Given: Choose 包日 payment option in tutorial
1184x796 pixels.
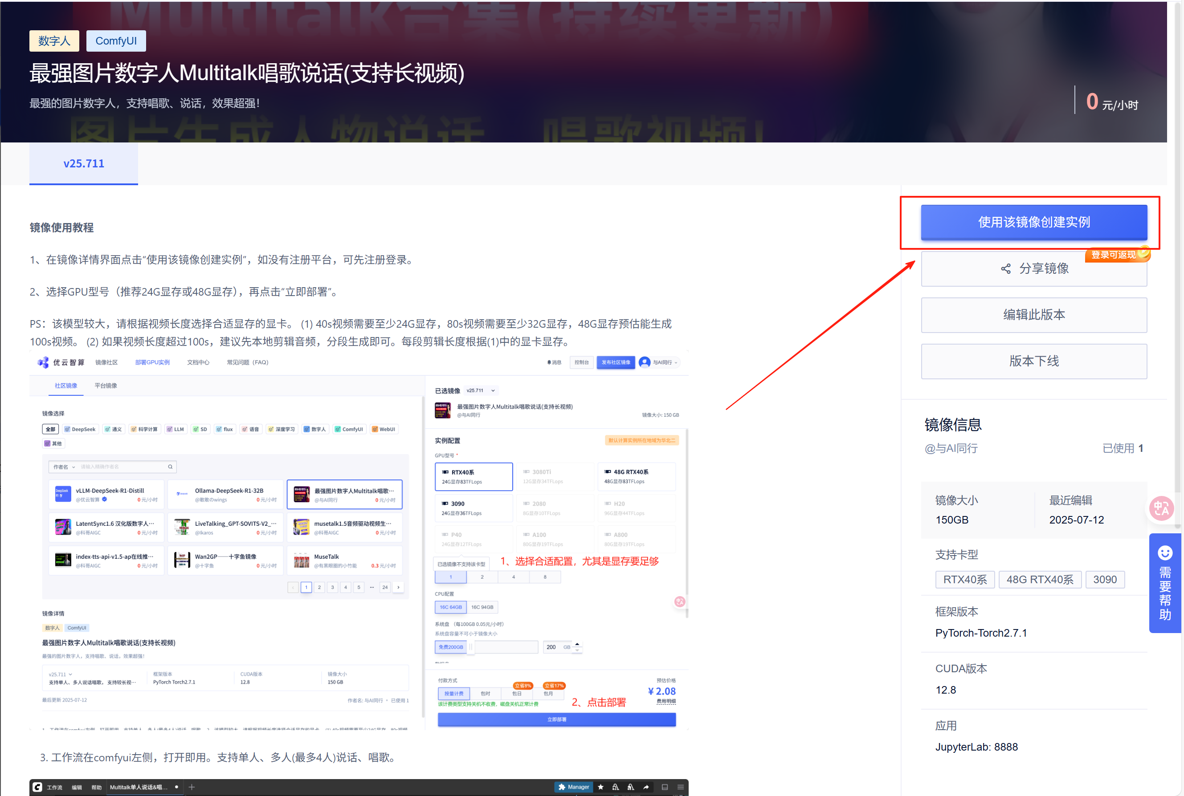Looking at the screenshot, I should click(x=516, y=693).
